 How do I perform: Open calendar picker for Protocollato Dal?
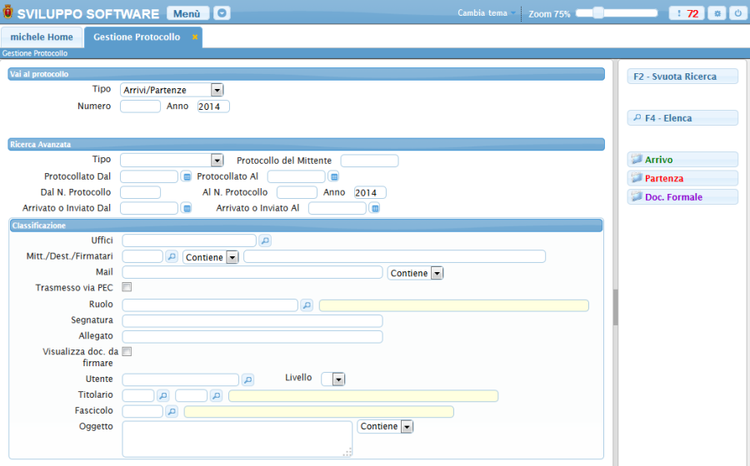coord(187,176)
